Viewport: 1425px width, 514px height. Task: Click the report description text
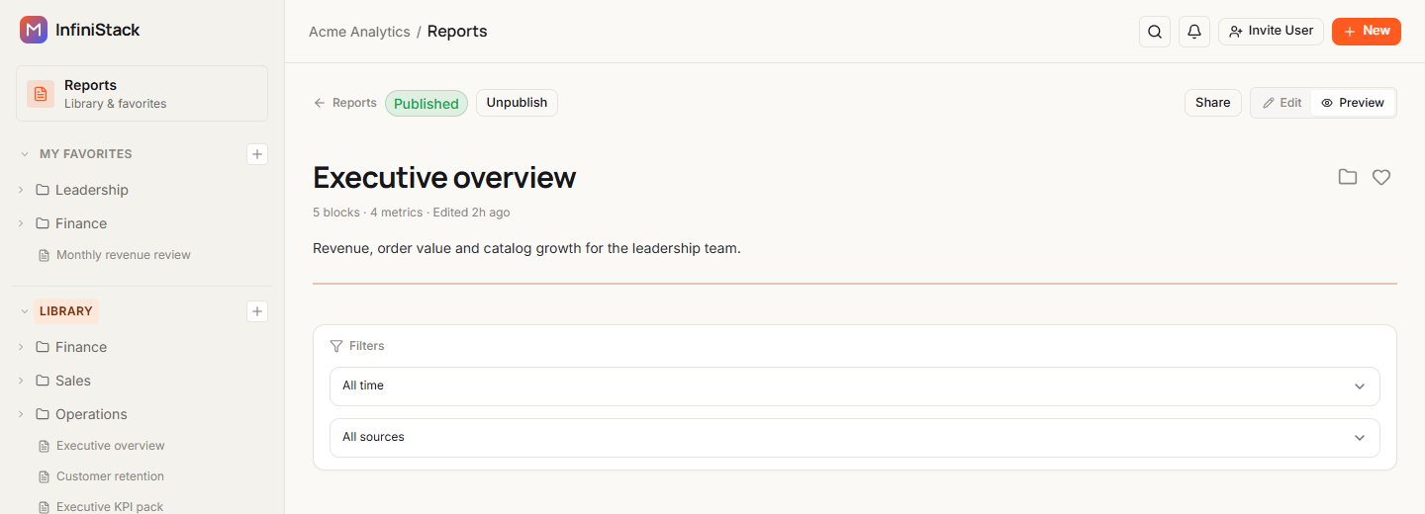pyautogui.click(x=526, y=248)
